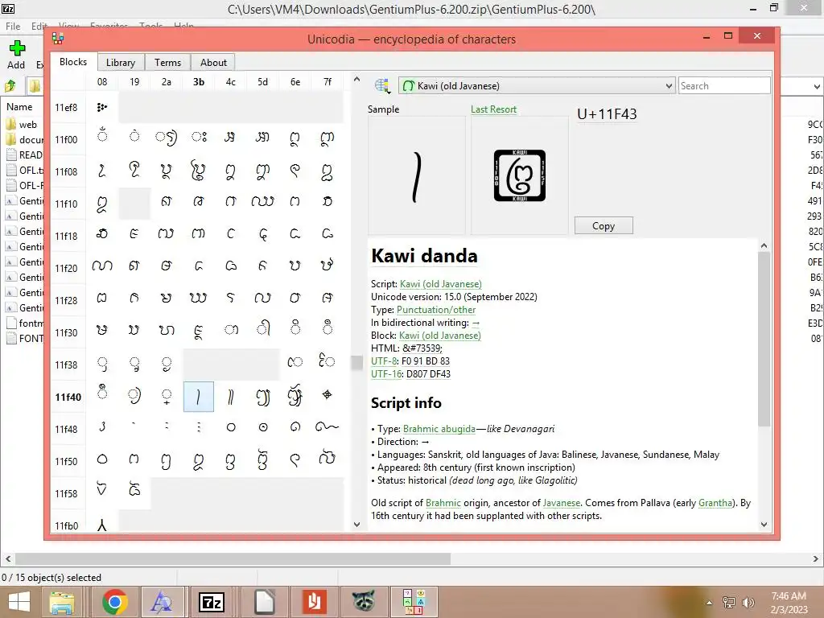Click the volume icon in system tray

click(748, 603)
